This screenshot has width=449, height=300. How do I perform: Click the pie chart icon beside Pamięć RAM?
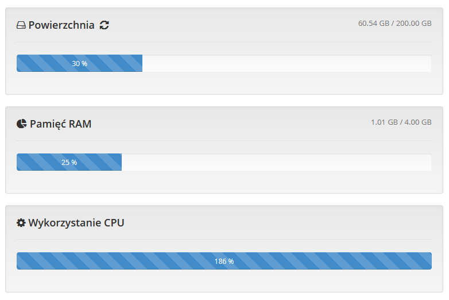click(21, 124)
